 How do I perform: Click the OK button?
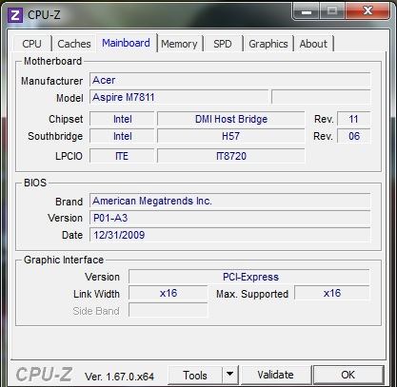click(x=348, y=375)
